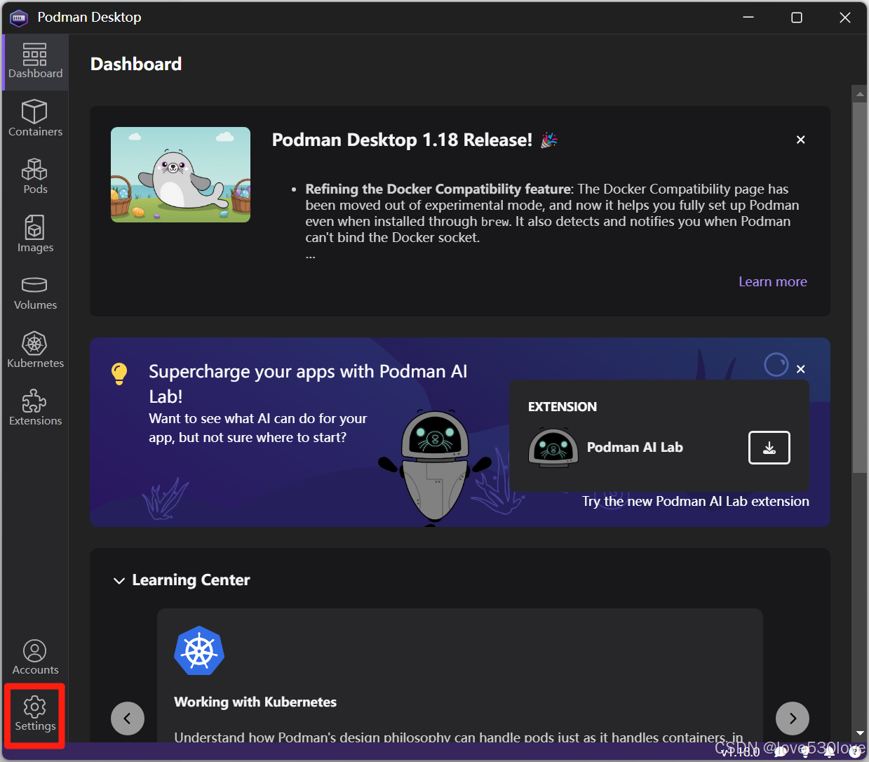
Task: Click the scrollbar up arrow
Action: tap(859, 93)
